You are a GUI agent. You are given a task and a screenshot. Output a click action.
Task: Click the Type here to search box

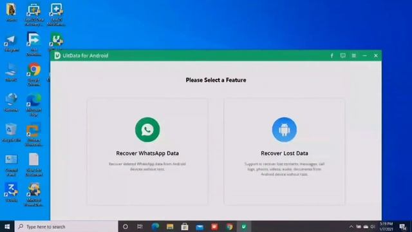click(x=66, y=226)
